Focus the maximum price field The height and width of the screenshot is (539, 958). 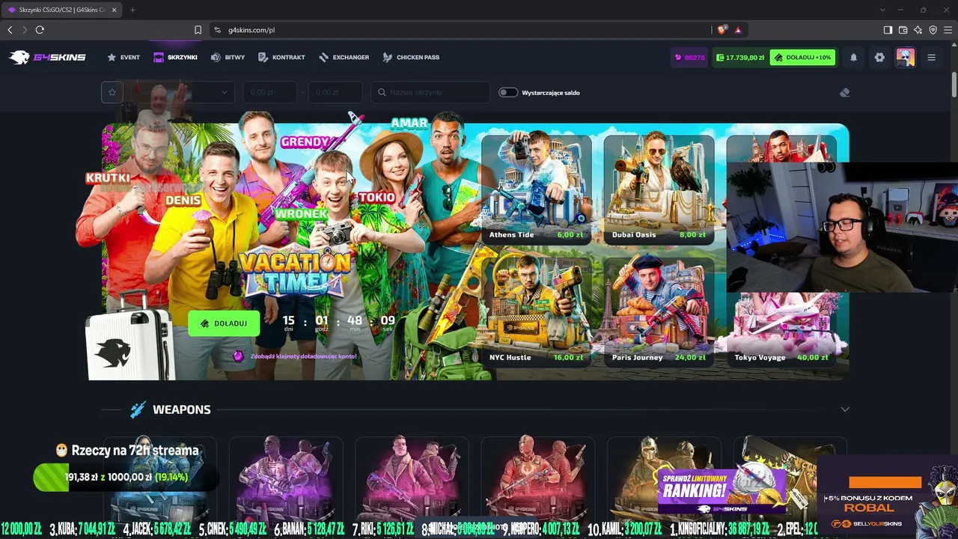coord(335,92)
